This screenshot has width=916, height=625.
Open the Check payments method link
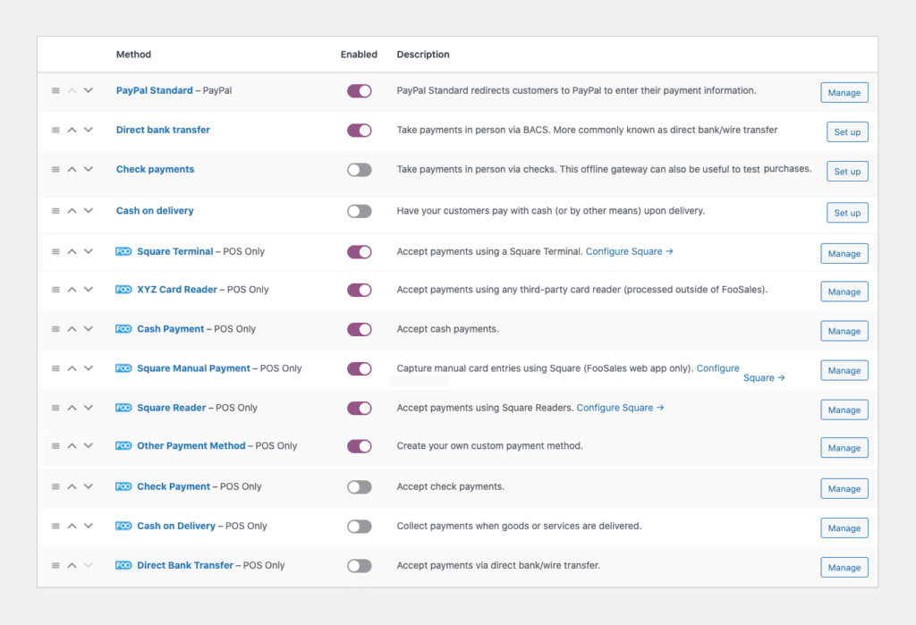(x=155, y=169)
